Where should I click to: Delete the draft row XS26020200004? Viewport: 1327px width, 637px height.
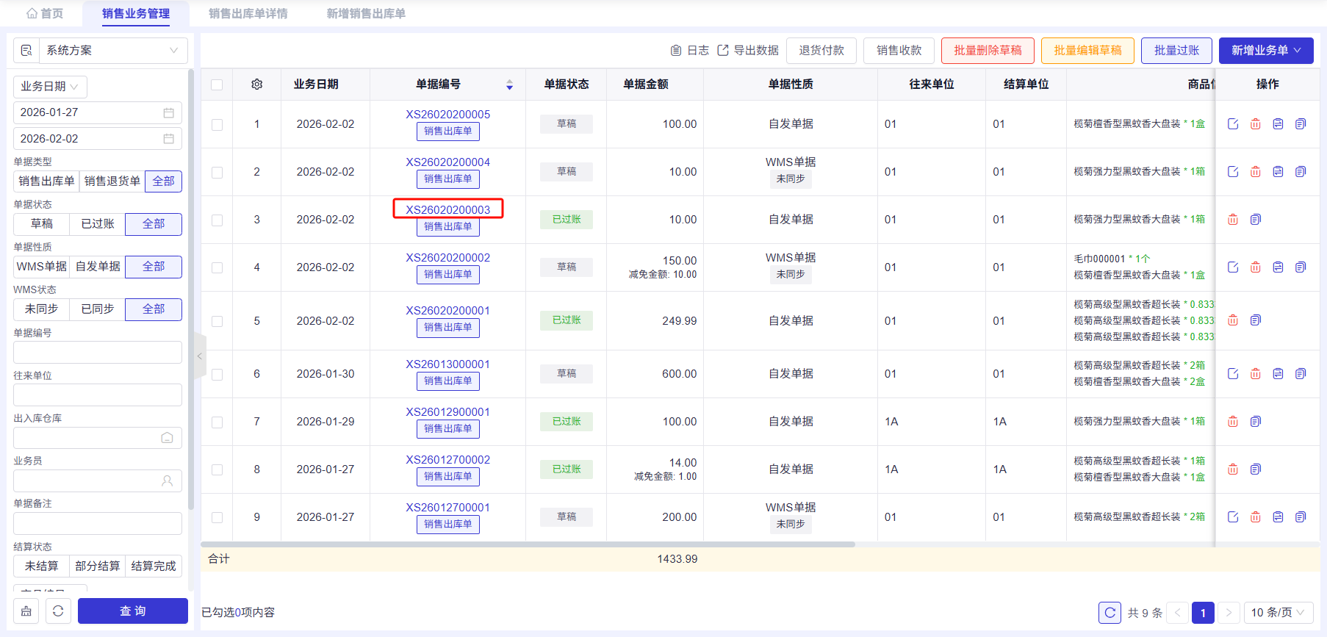click(x=1255, y=172)
